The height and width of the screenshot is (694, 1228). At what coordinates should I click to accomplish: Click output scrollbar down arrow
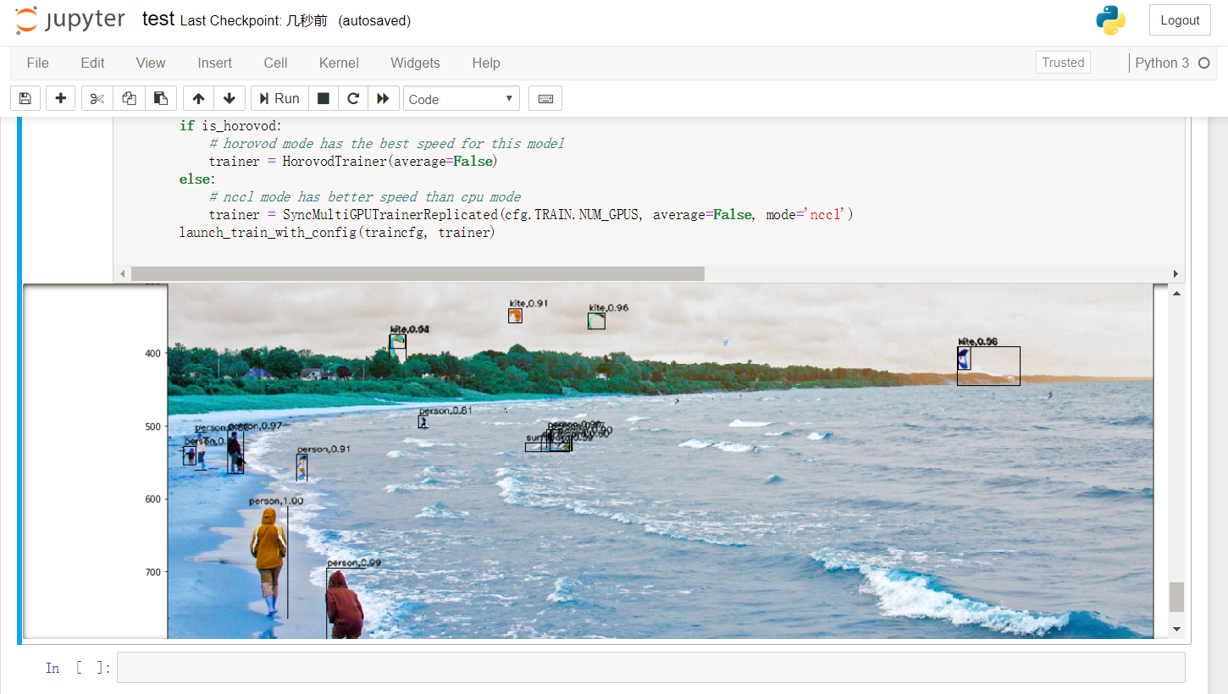point(1176,630)
